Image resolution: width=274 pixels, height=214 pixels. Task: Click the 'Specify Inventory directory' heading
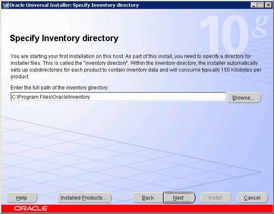[64, 39]
